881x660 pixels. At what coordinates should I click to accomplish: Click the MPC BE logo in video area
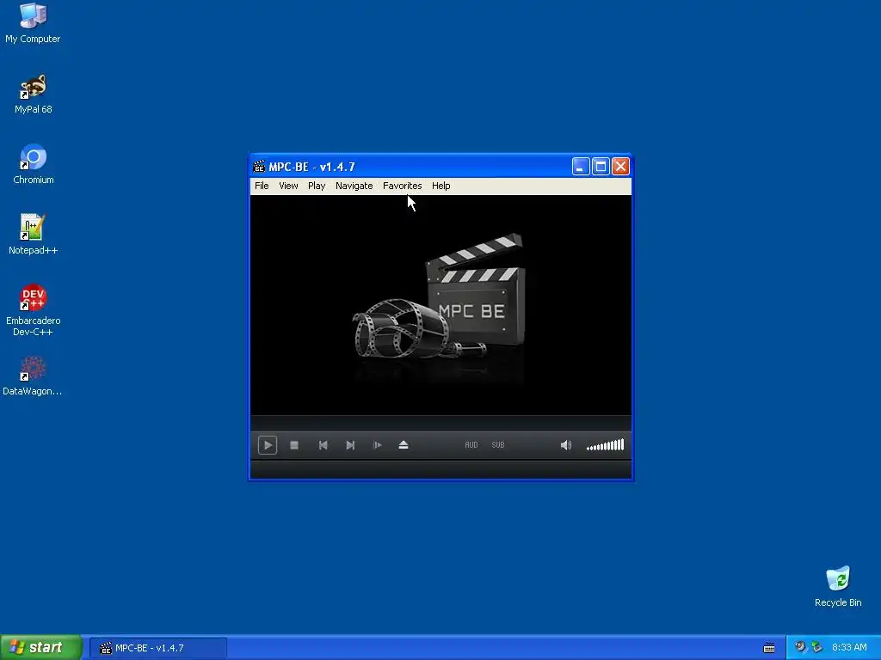click(x=440, y=308)
